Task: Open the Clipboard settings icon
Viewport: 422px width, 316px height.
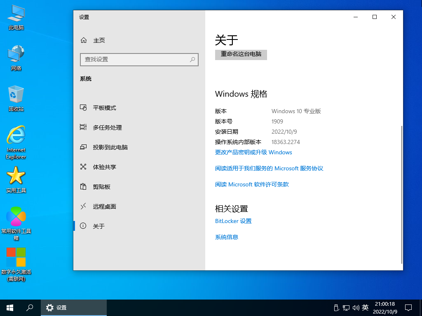Action: coord(83,187)
